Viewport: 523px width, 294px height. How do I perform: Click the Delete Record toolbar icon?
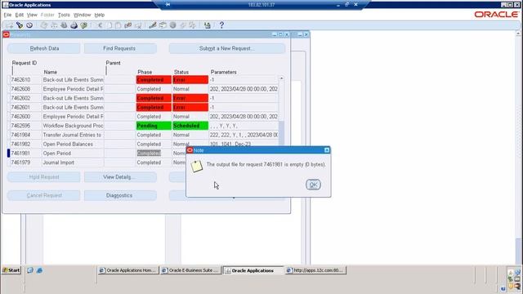click(138, 25)
